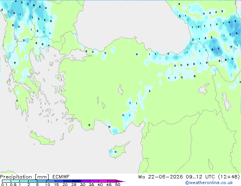This screenshot has width=241, height=186.
Task: Select the 25–30 mm dark navy swatch
Action: point(76,181)
